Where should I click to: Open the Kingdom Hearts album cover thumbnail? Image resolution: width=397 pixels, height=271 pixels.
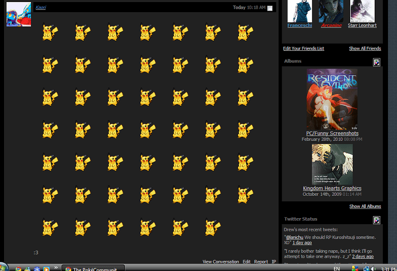(332, 164)
